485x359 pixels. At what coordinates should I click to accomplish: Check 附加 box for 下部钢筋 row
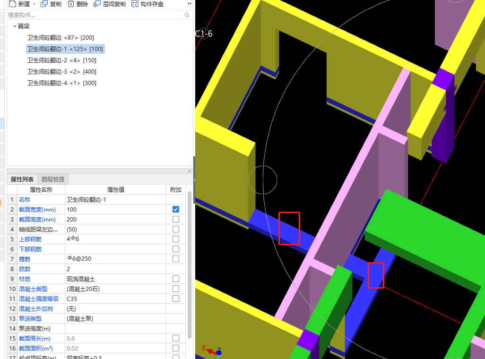coord(176,249)
